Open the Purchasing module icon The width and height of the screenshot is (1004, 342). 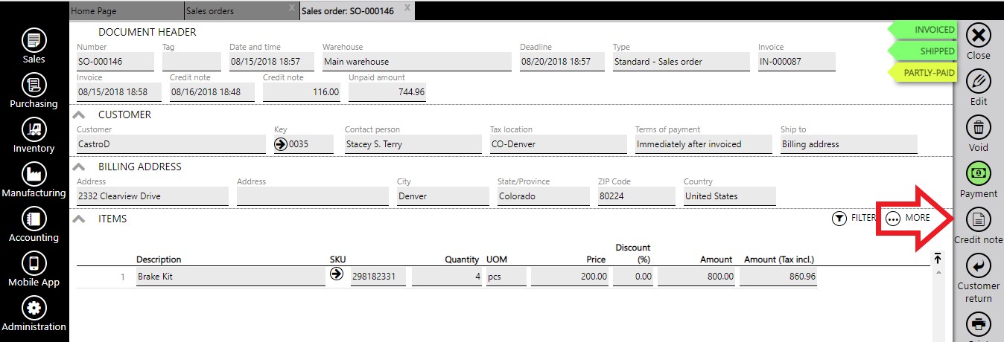(34, 85)
